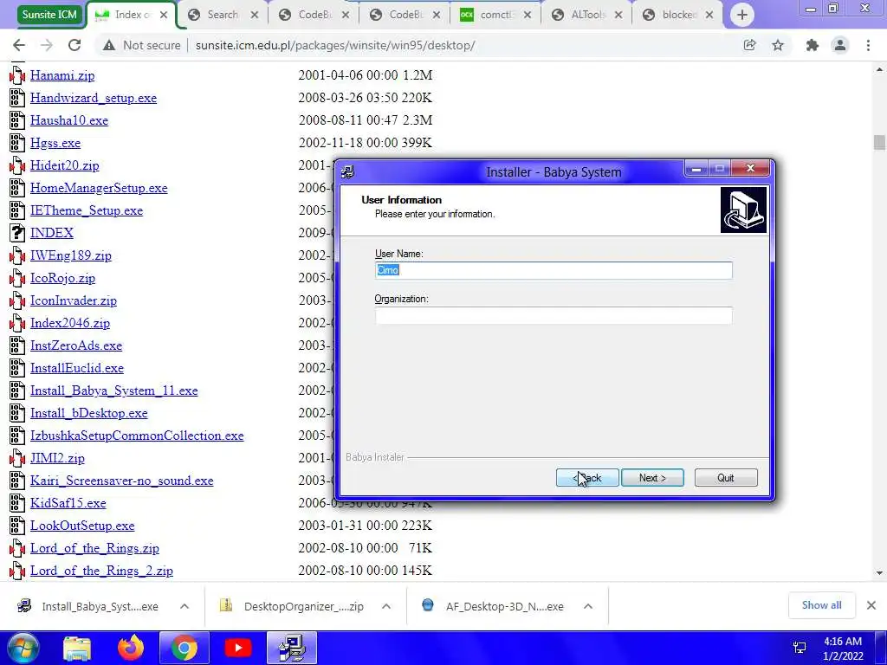Switch to the Sunsite ICM tab group
The image size is (887, 665).
[49, 14]
